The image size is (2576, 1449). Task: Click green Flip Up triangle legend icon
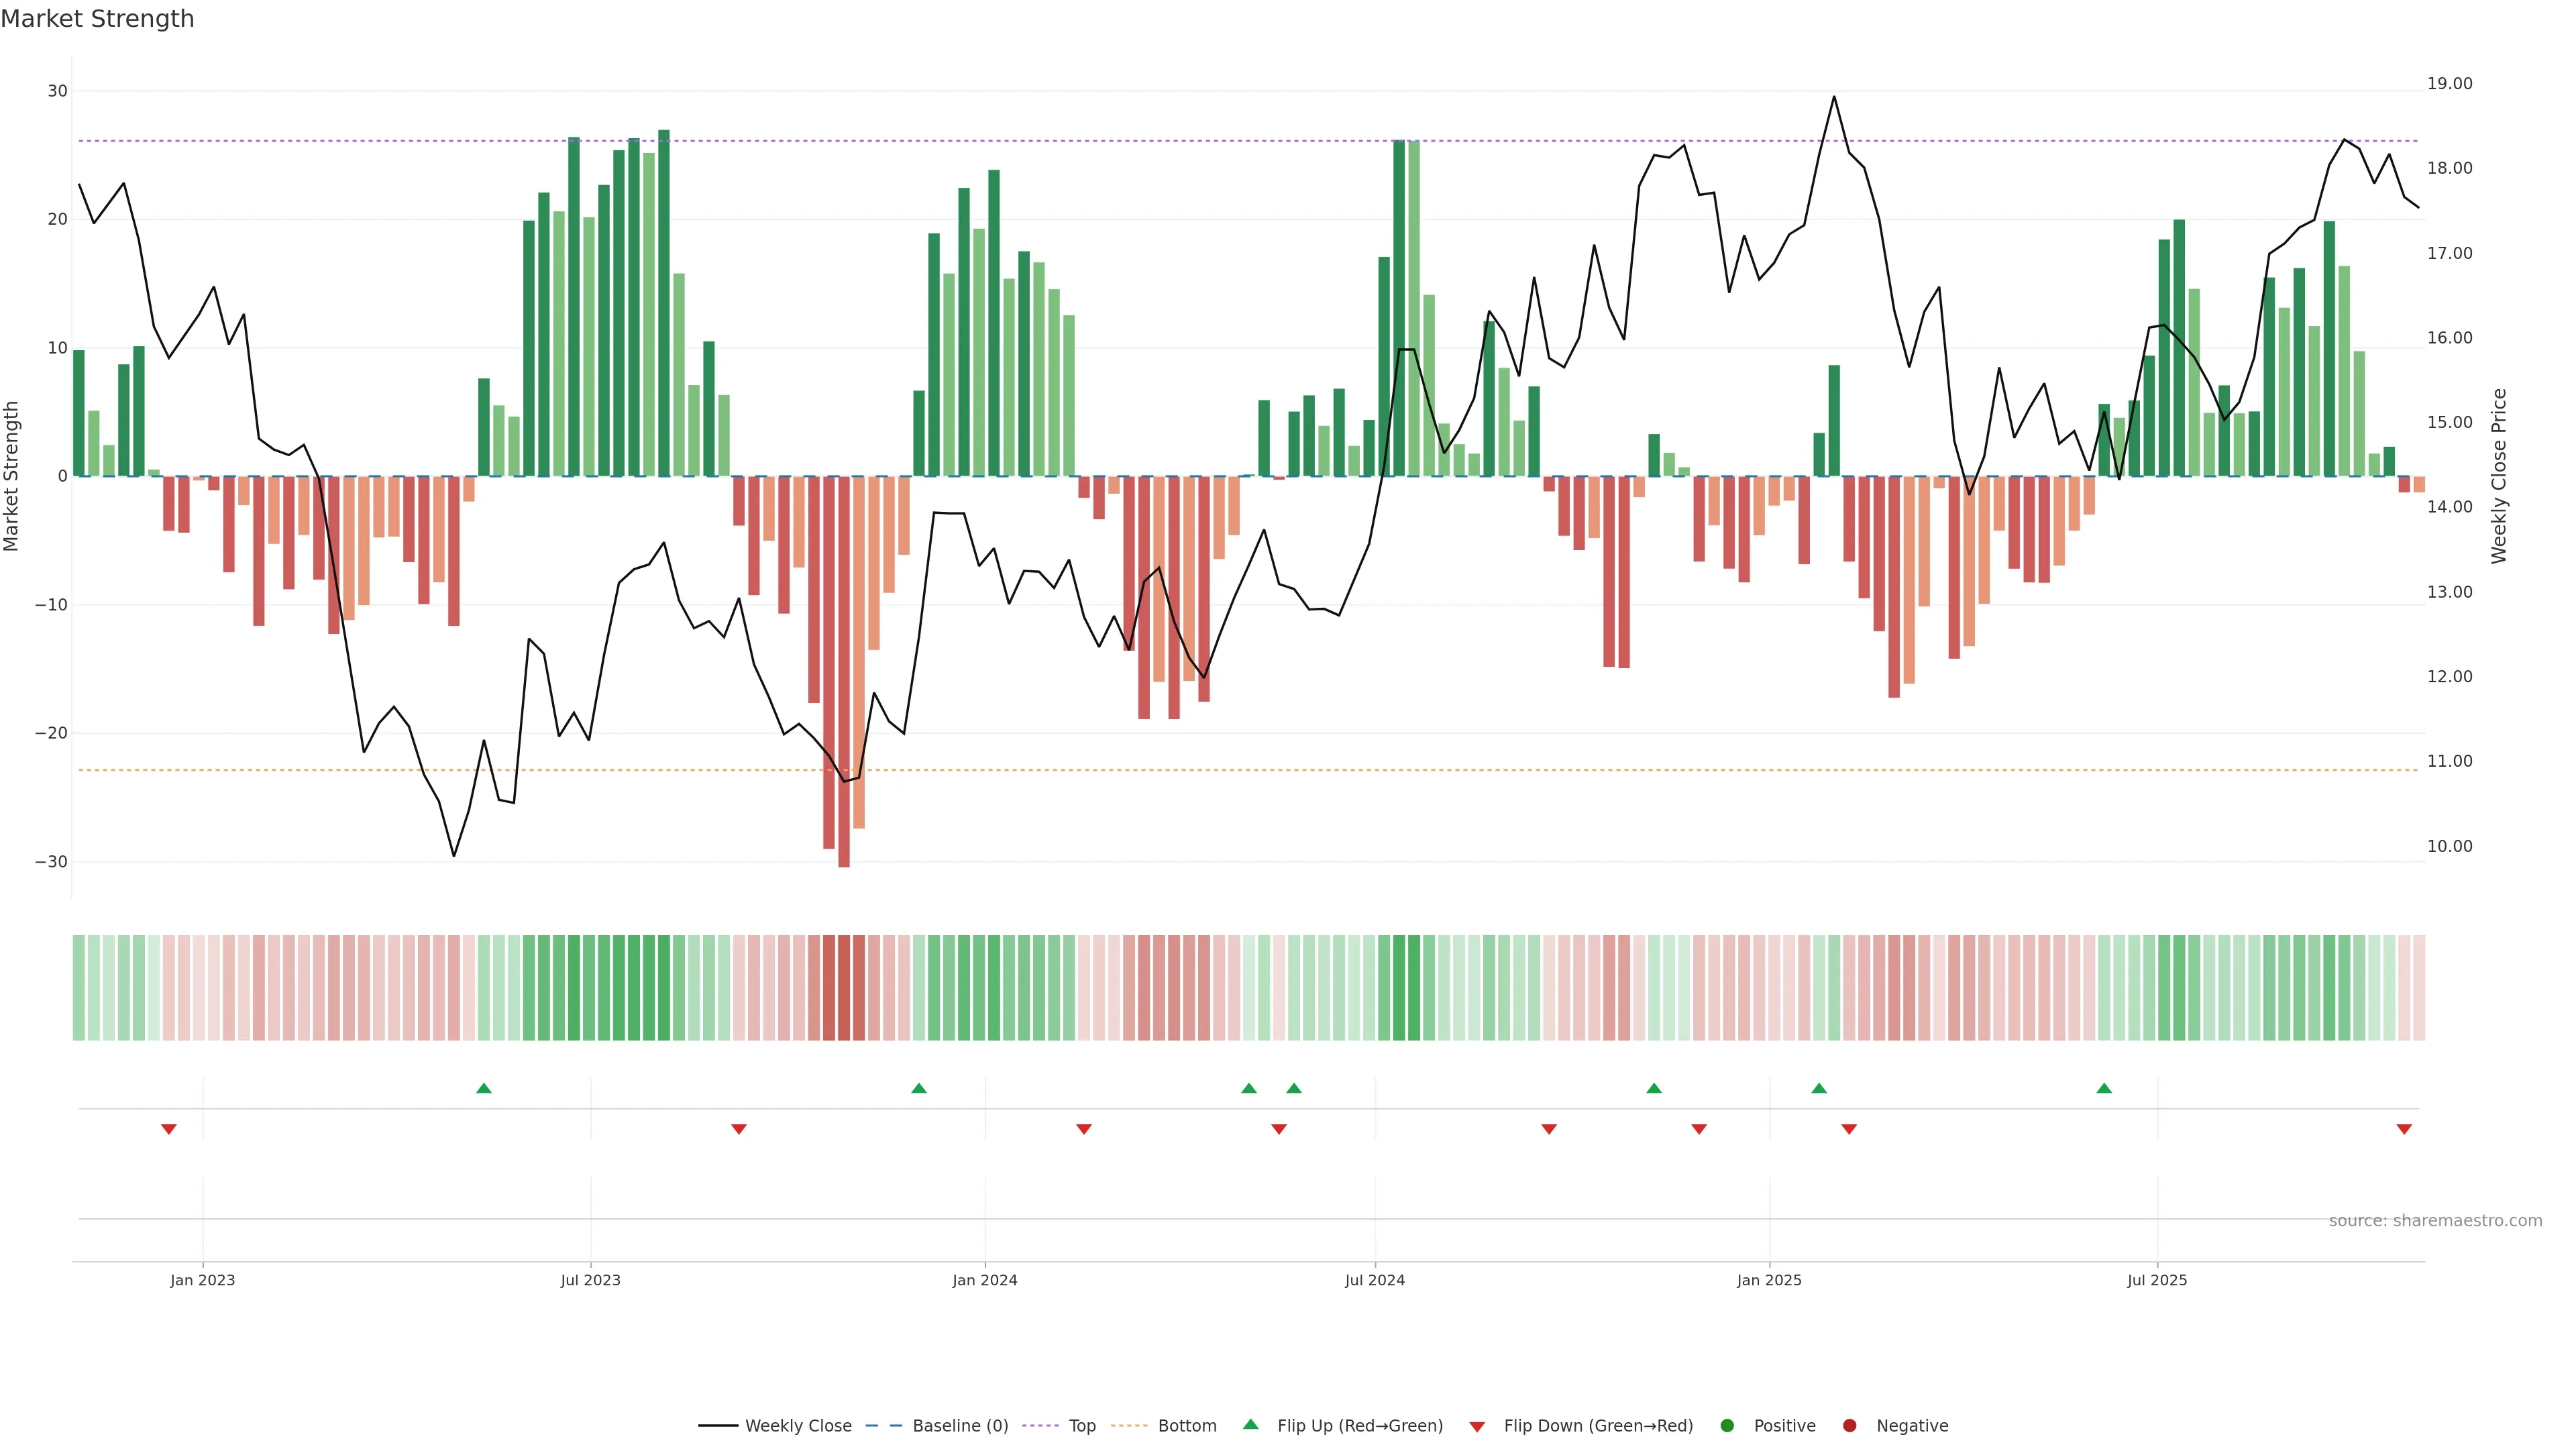pos(1250,1425)
